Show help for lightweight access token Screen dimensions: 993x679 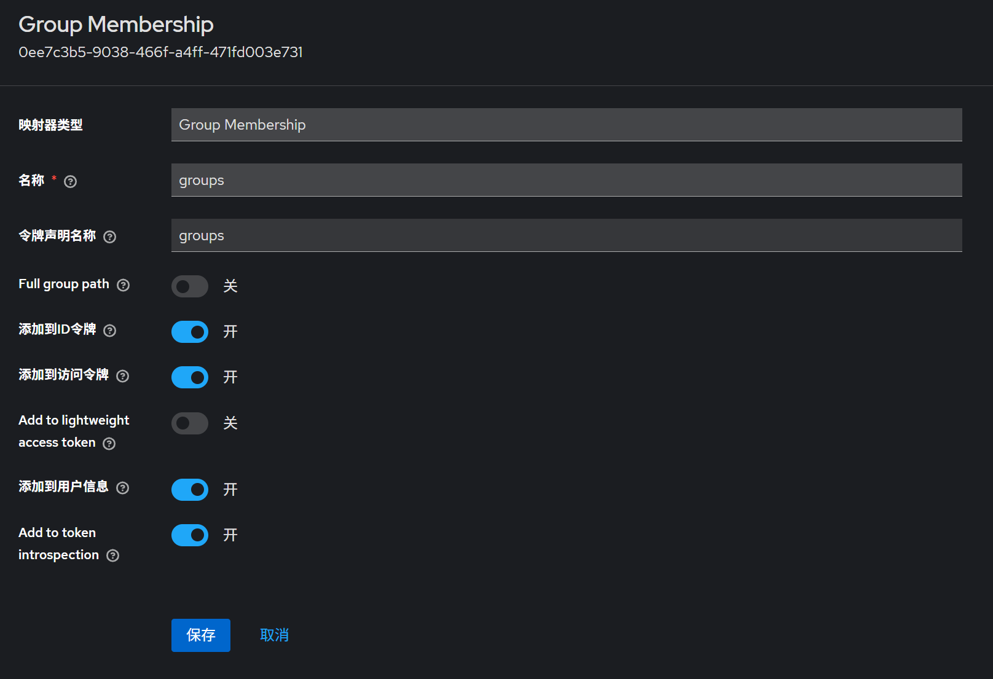click(x=109, y=444)
